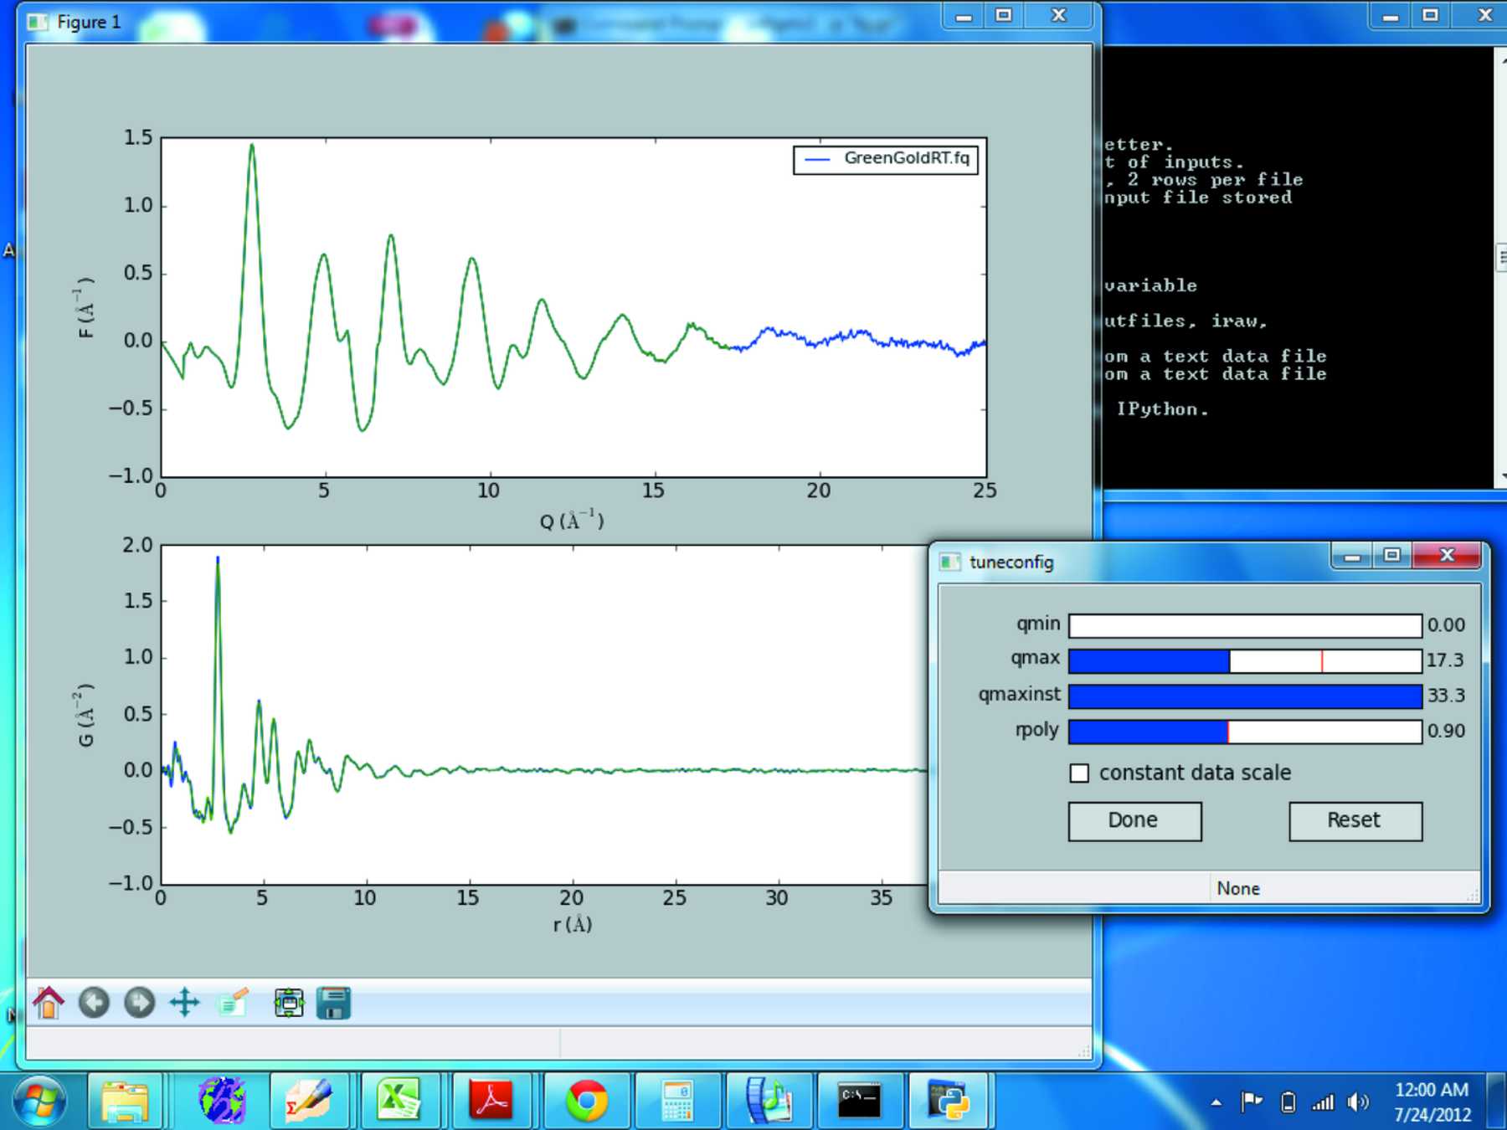Viewport: 1507px width, 1130px height.
Task: Activate the Zoom to rectangle tool
Action: 233,1002
